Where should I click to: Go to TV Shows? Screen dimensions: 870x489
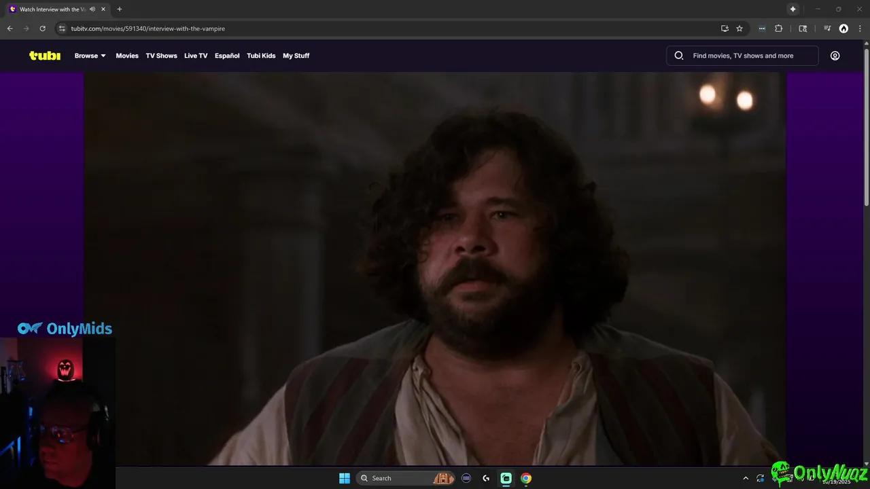(x=161, y=56)
